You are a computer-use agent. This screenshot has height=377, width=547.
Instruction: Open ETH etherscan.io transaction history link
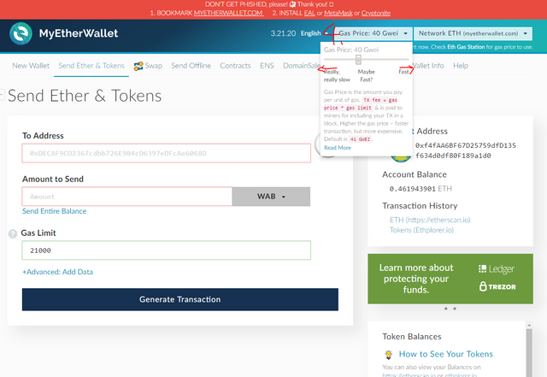(430, 220)
